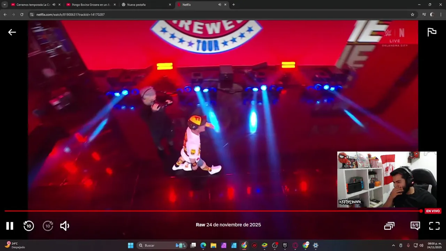Viewport: 446px width, 251px height.
Task: Open subtitles and audio options
Action: [x=415, y=226]
